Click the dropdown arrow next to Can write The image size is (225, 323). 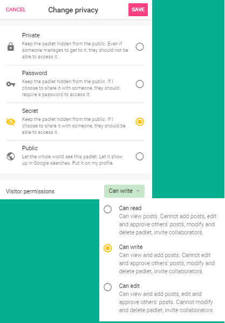coord(138,191)
